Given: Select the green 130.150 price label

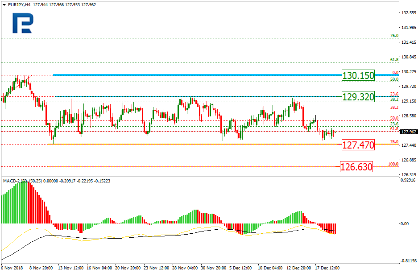Looking at the screenshot, I should 358,75.
